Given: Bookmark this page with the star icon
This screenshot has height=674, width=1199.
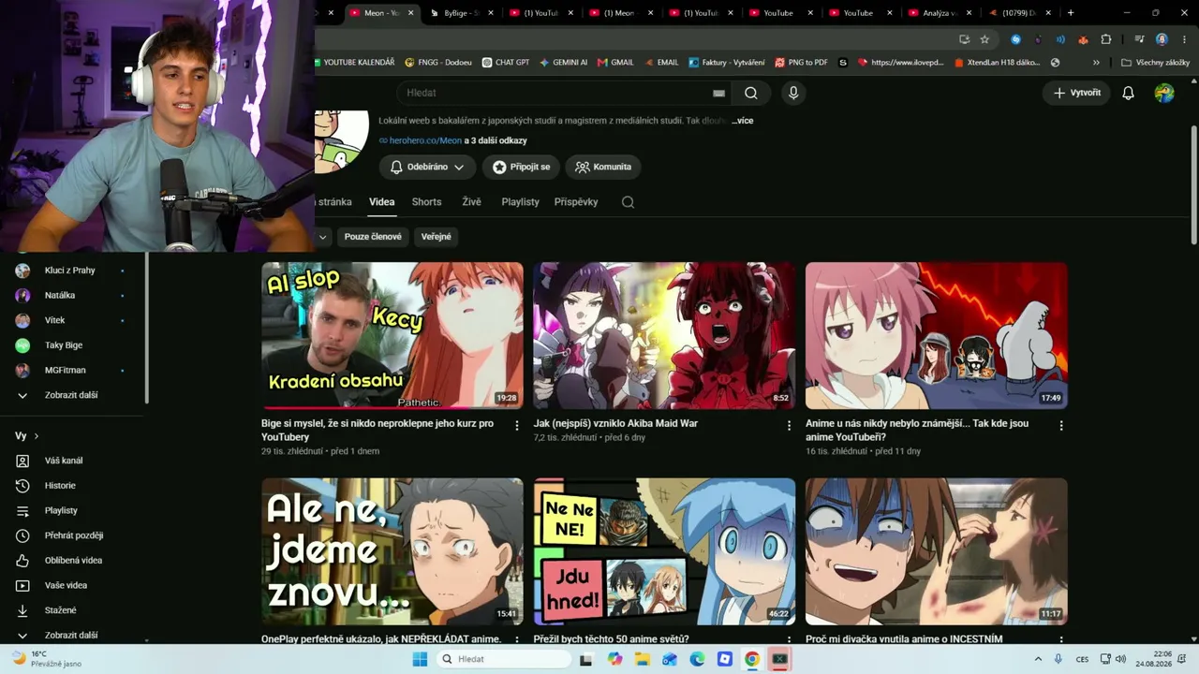Looking at the screenshot, I should (984, 39).
